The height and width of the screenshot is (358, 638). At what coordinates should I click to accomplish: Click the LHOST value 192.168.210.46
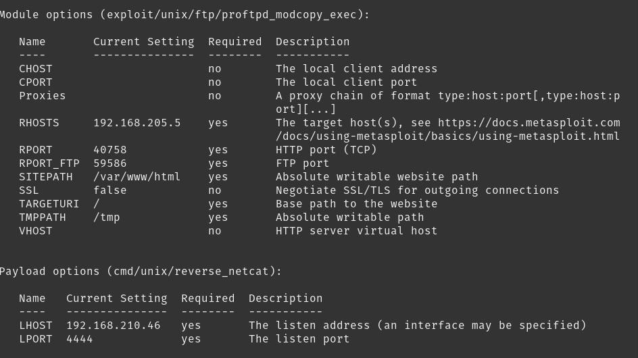pyautogui.click(x=114, y=326)
